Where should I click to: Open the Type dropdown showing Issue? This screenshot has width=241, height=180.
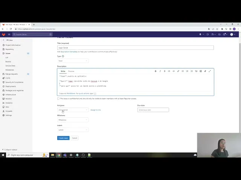(73, 61)
